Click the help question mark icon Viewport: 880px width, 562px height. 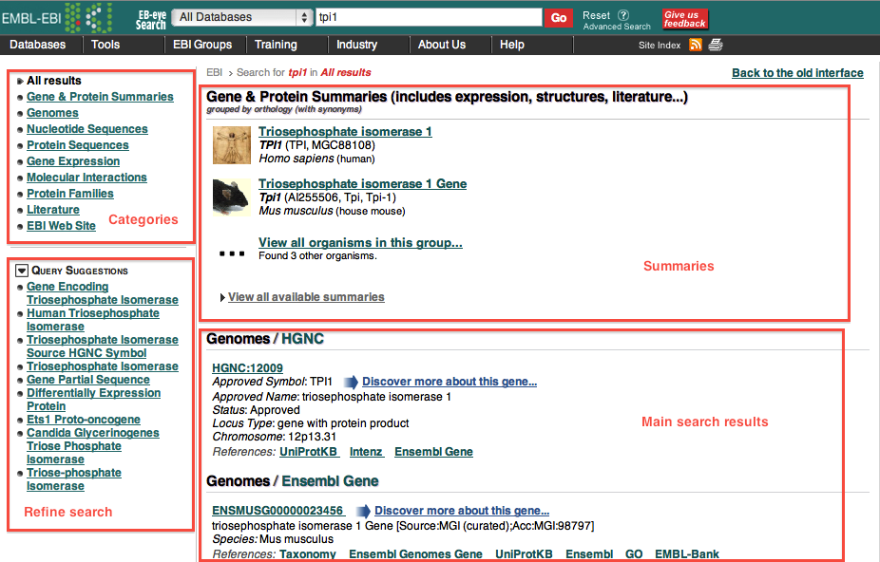click(623, 15)
